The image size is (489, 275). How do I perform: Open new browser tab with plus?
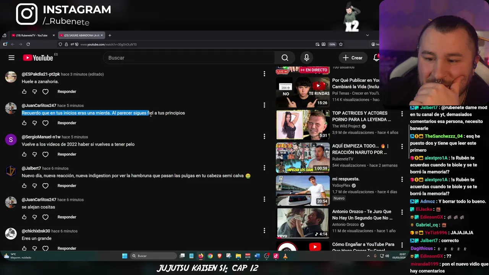point(110,36)
